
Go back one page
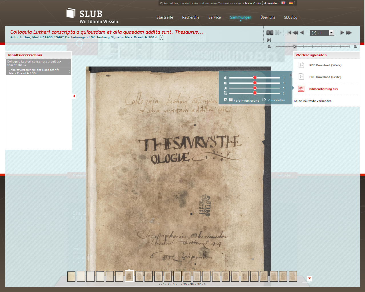tap(302, 33)
